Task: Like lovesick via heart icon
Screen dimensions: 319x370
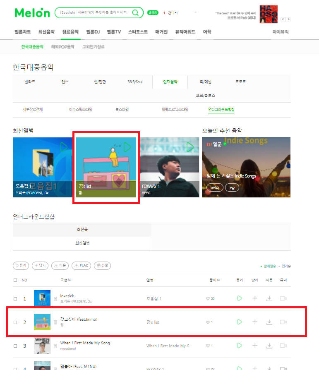Action: point(208,298)
